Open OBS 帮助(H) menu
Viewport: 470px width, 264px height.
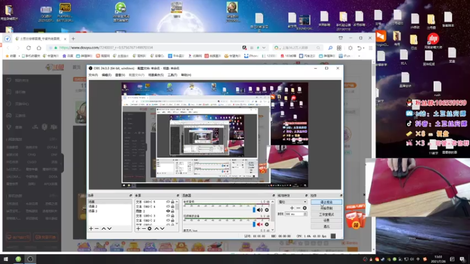(186, 75)
